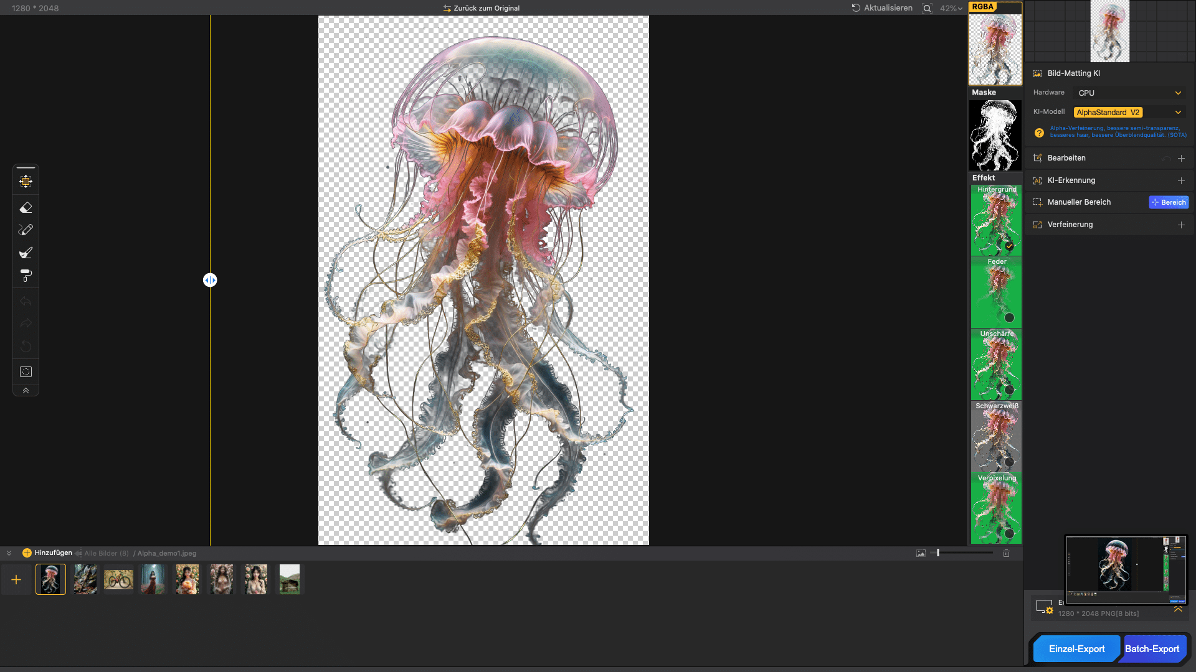Screen dimensions: 1196x672
Task: Select the pencil draw tool
Action: (26, 230)
